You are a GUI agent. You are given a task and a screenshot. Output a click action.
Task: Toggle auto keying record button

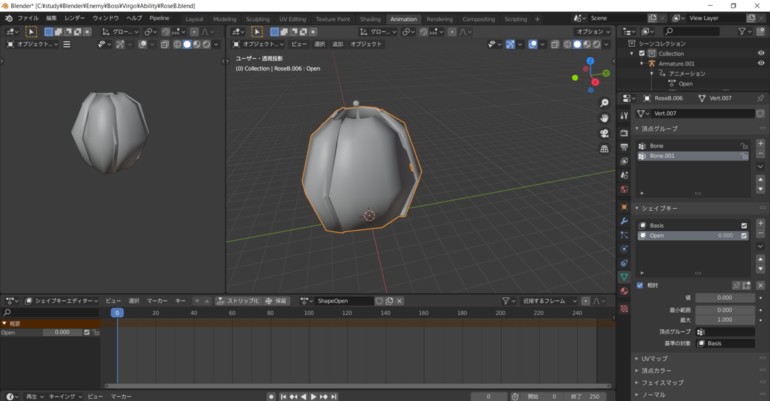(271, 397)
